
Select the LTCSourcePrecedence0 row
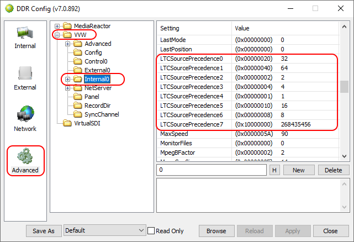click(x=248, y=59)
